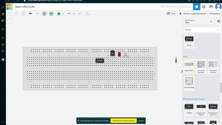Click the browser address bar URL
222x125 pixels.
tap(55, 1)
